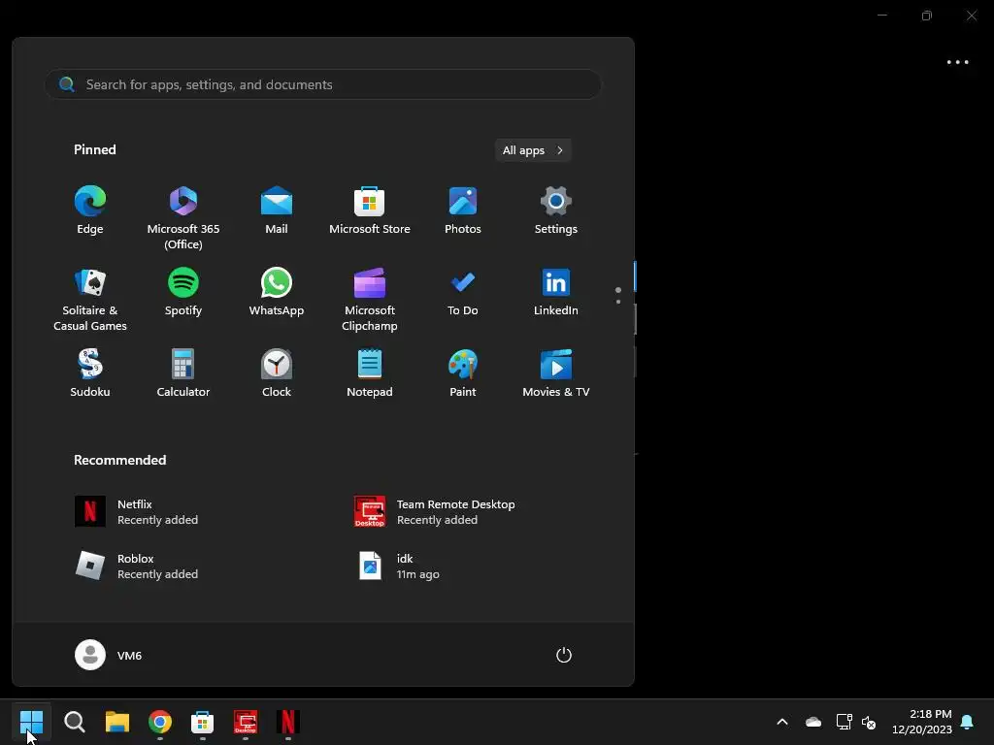Open Paint
Viewport: 994px width, 745px height.
[x=463, y=373]
